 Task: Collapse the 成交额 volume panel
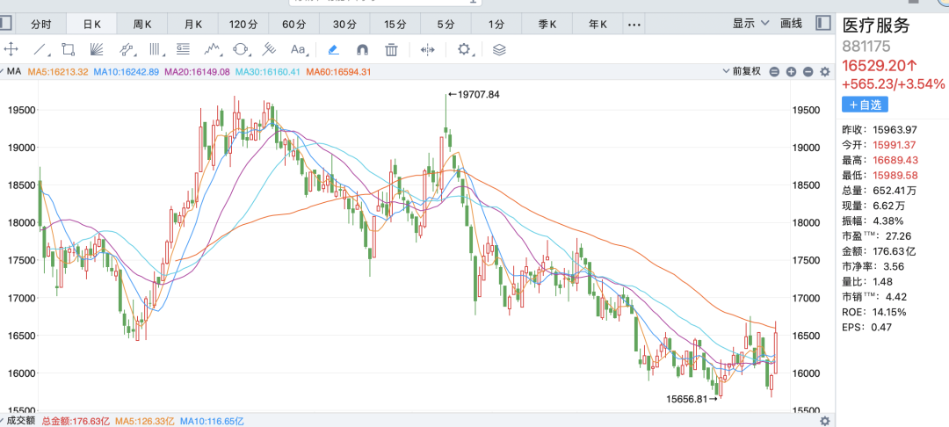4,421
